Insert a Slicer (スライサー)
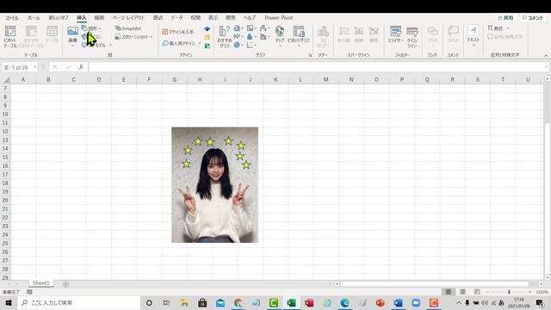Screen dimensions: 551x310 pyautogui.click(x=395, y=35)
